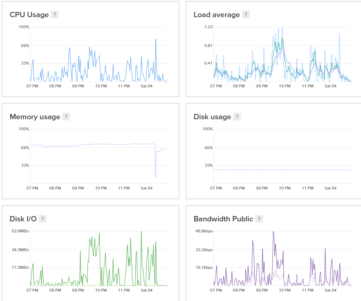
Task: Click the help icon beside Disk I/O
Action: coord(43,219)
